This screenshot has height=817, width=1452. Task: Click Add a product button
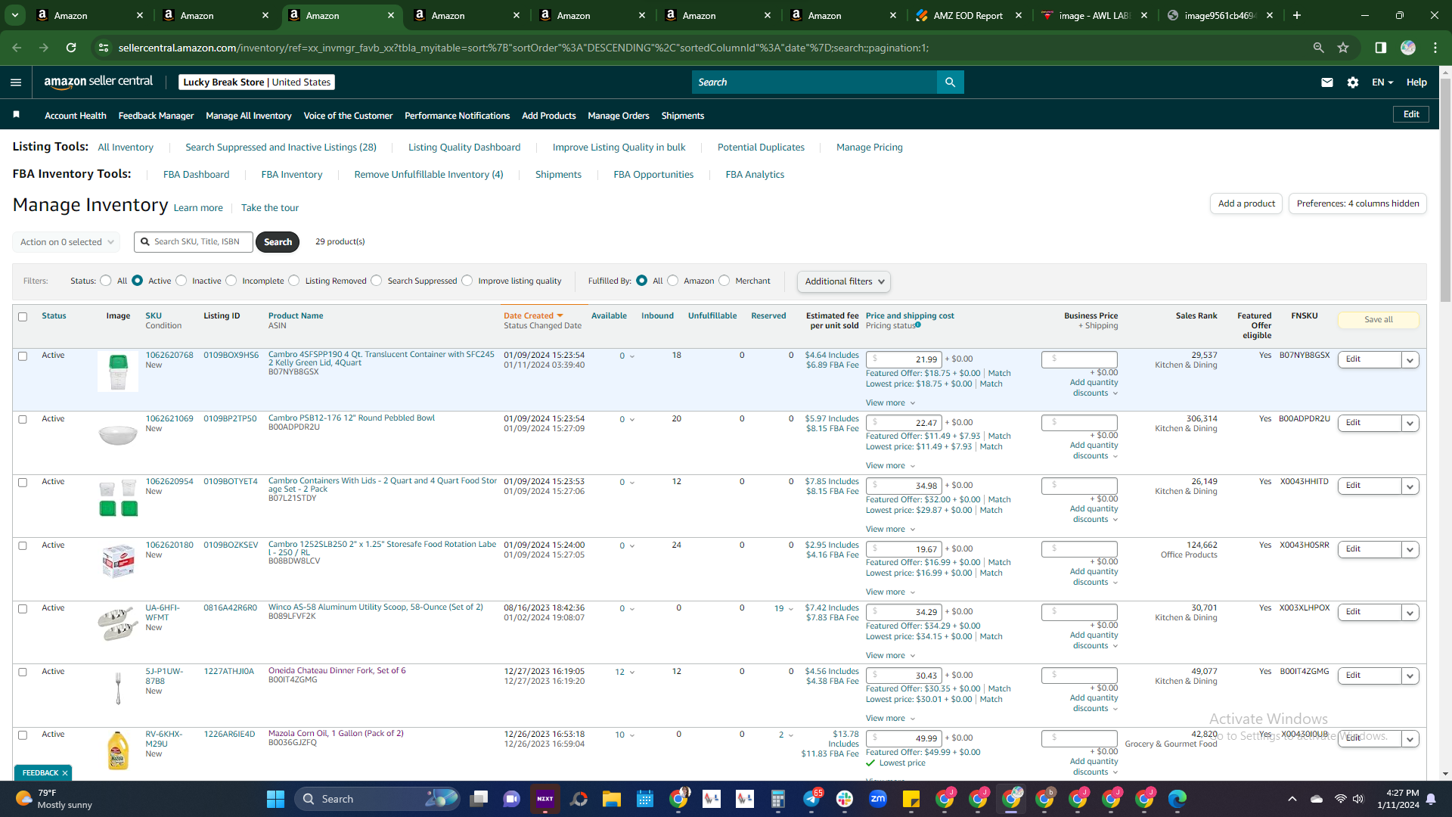[x=1246, y=203]
